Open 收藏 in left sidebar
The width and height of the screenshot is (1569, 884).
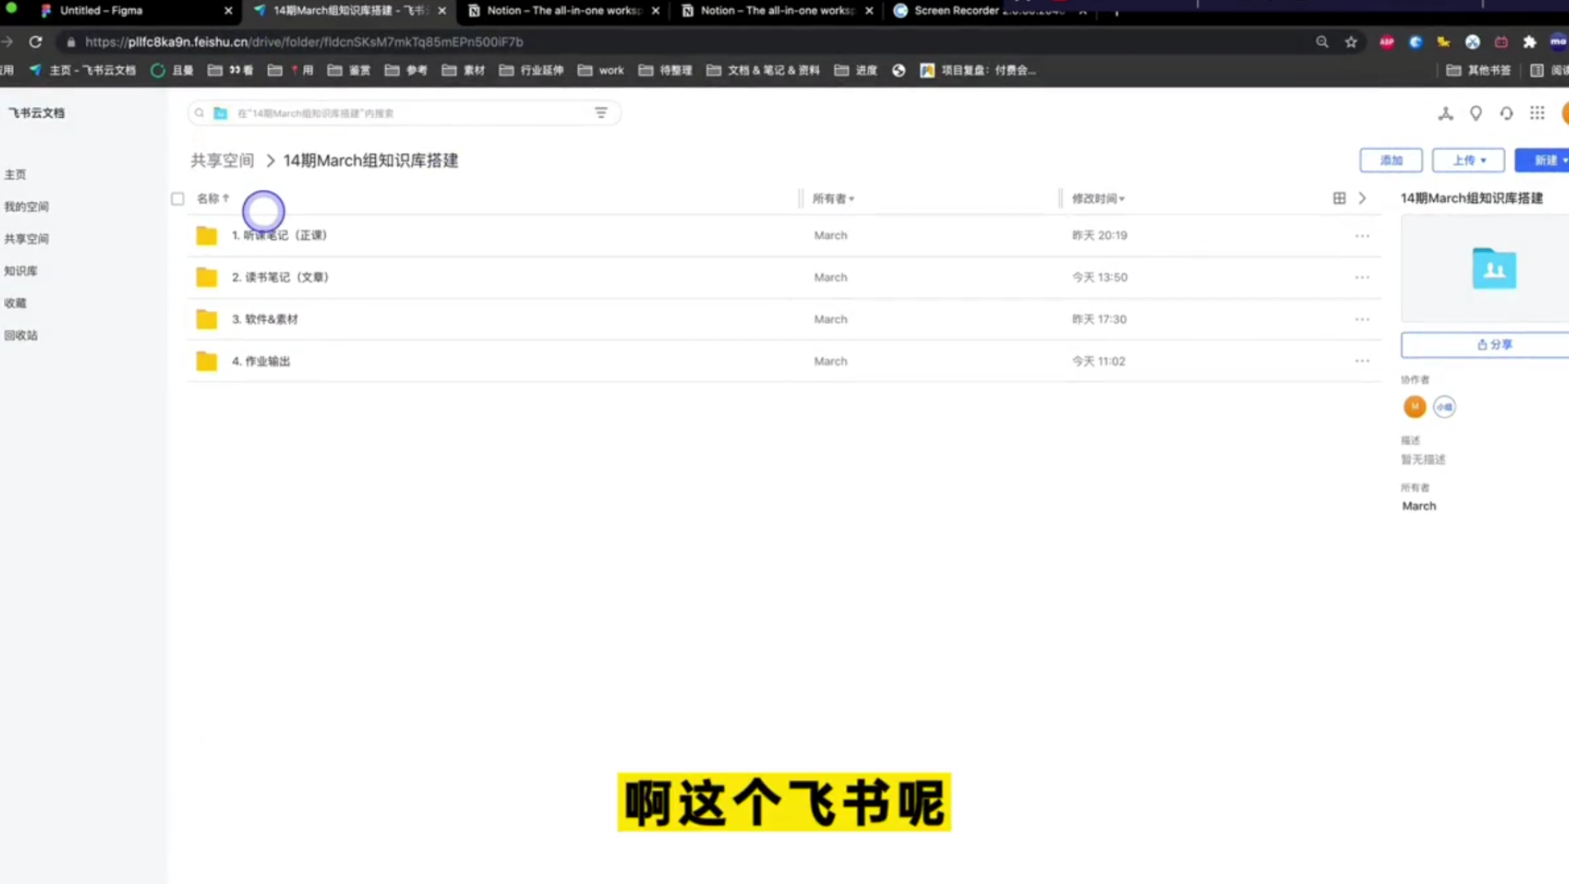[x=16, y=303]
